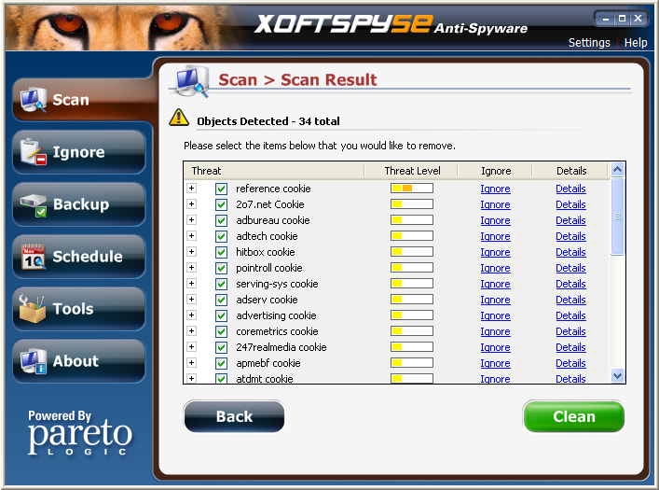Click the Tools toolbox icon in sidebar
Screen dimensions: 659x490
click(32, 309)
